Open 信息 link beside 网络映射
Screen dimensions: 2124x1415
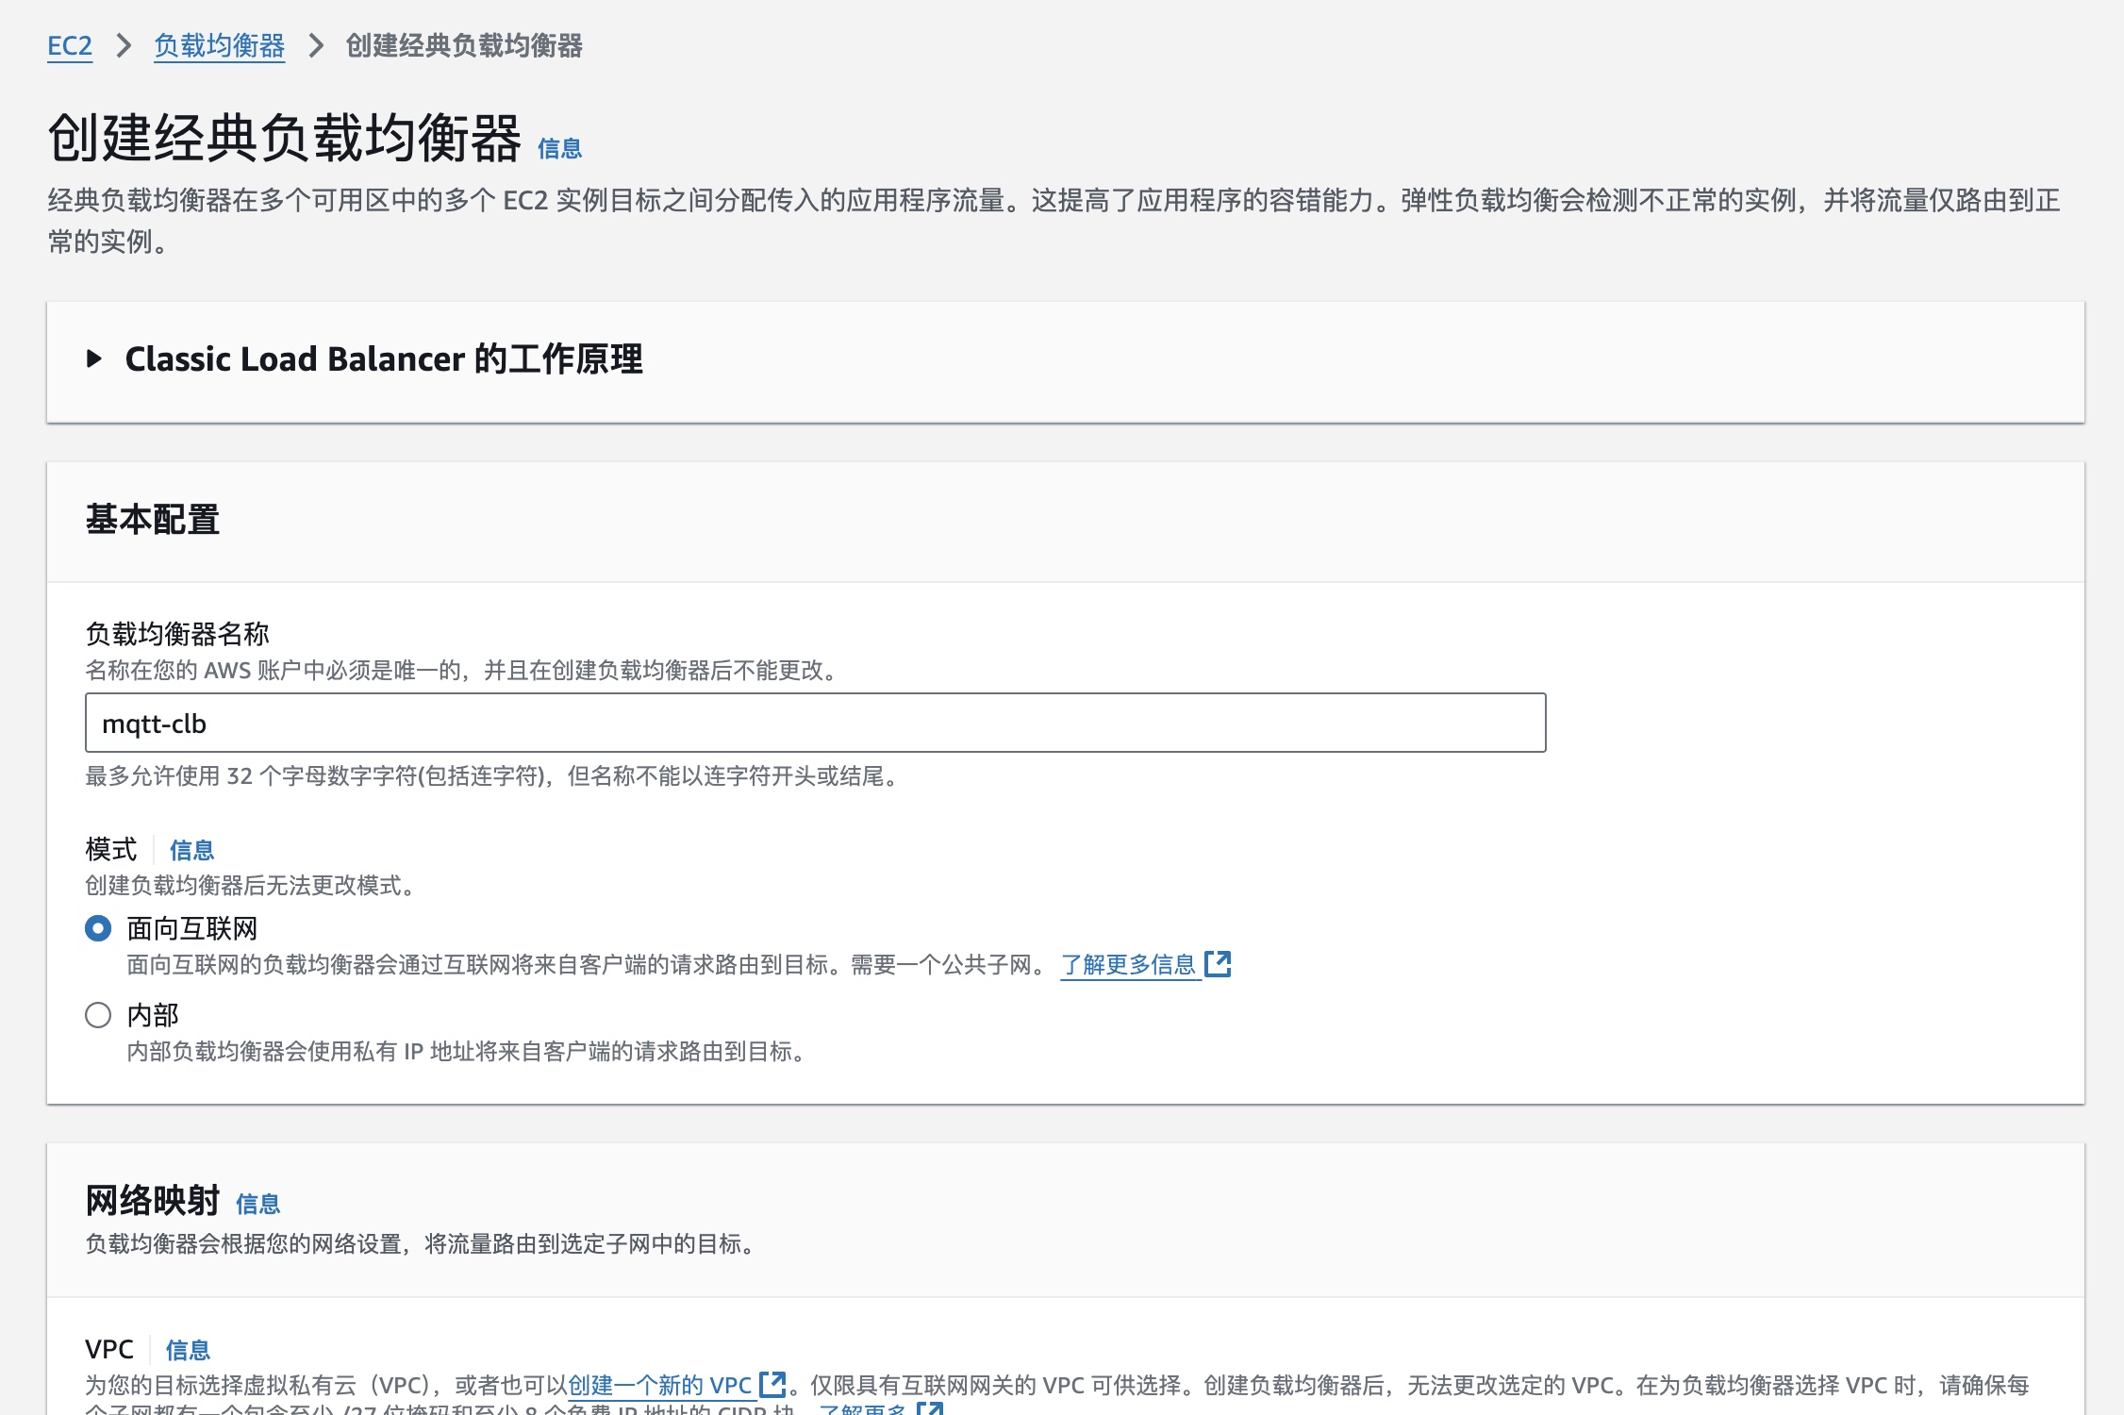tap(257, 1204)
